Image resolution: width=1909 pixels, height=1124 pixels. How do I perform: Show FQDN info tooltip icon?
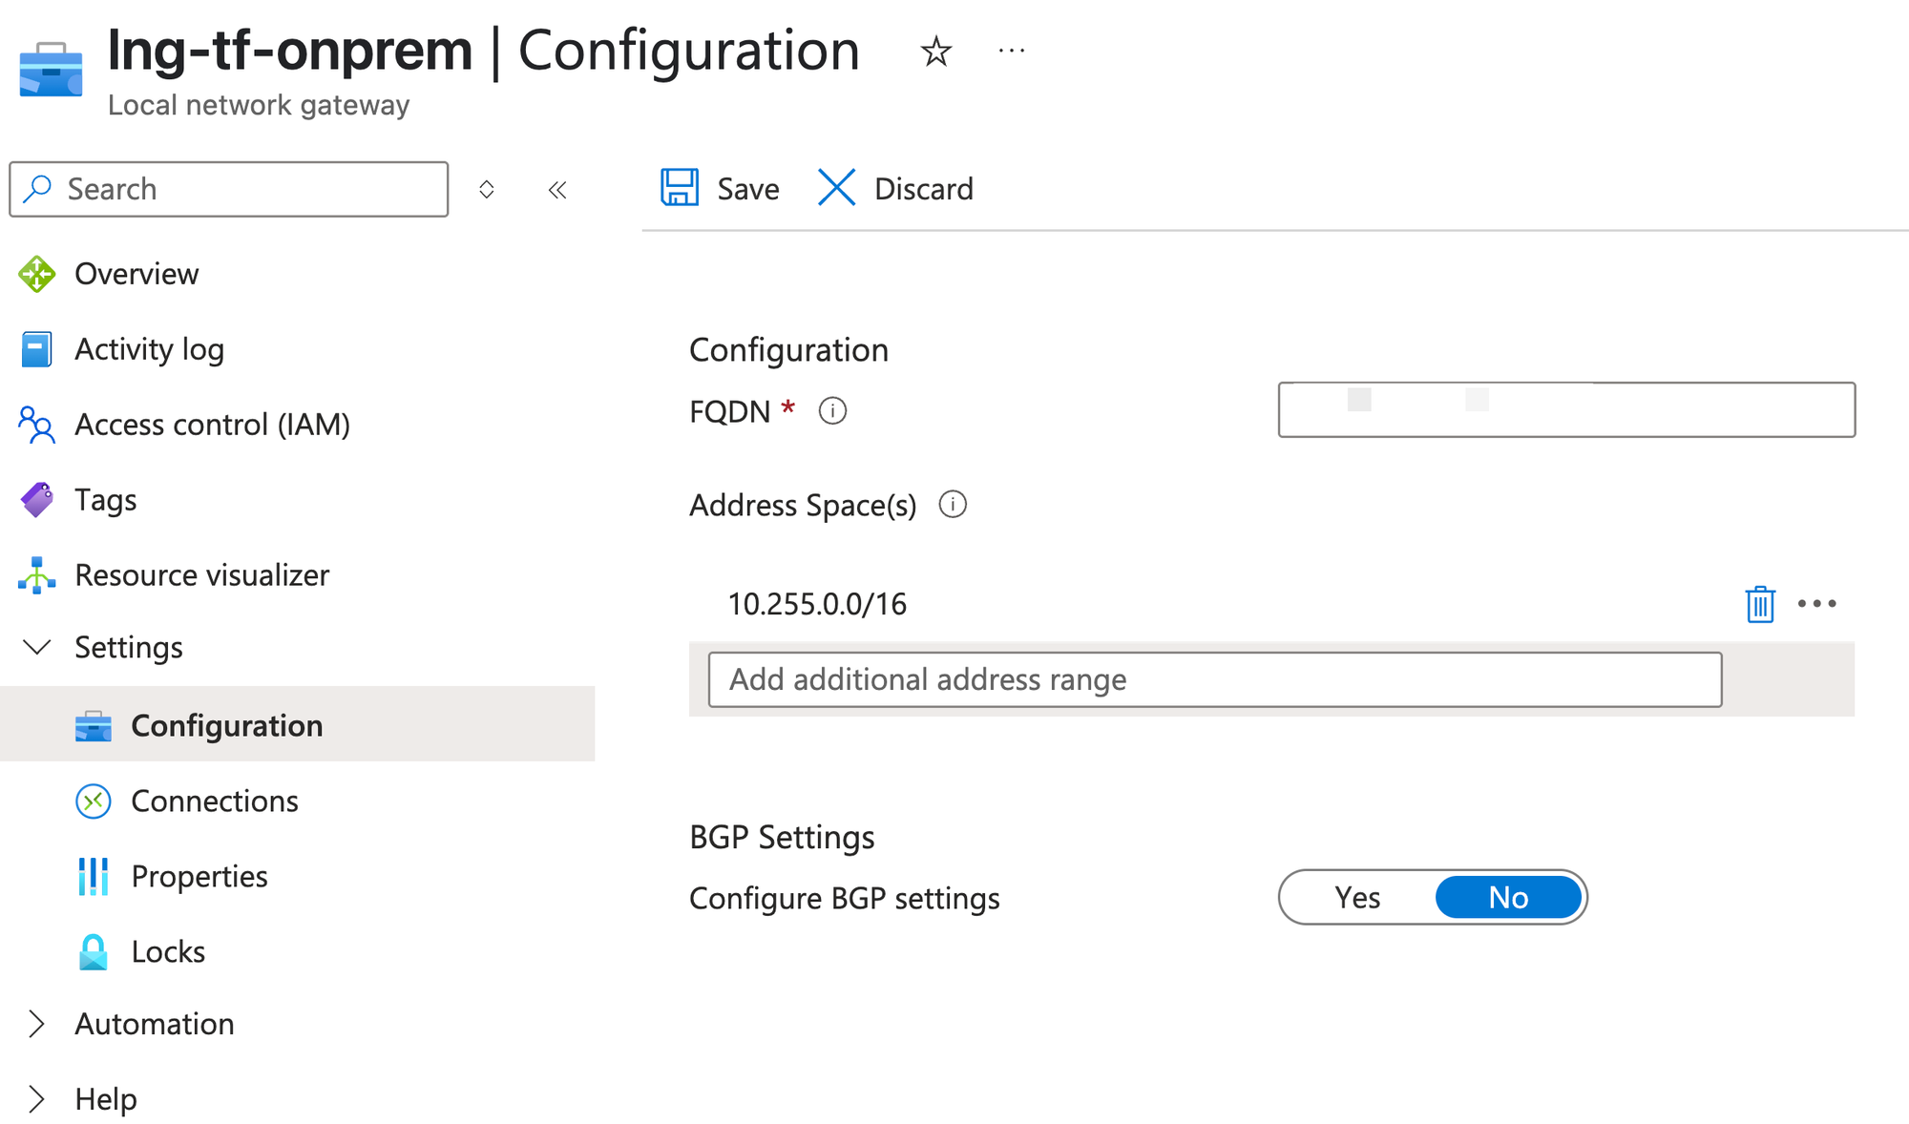pos(832,411)
